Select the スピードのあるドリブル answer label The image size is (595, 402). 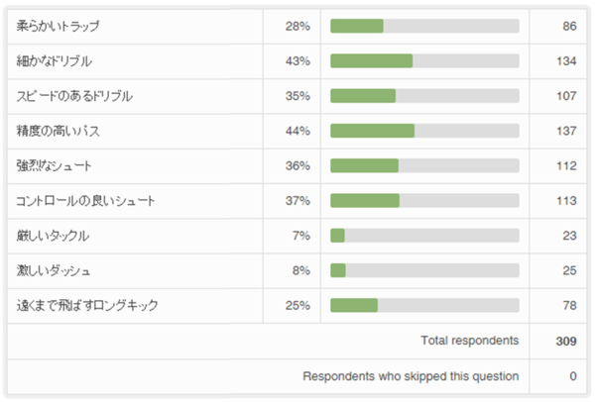[74, 96]
